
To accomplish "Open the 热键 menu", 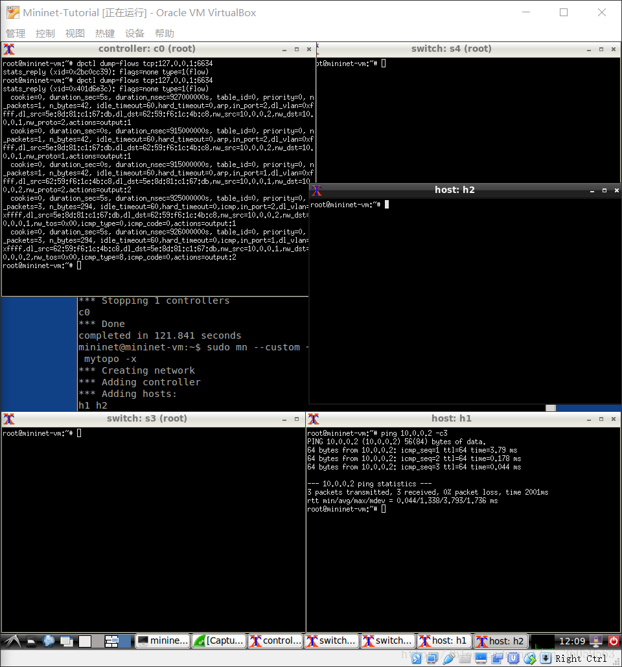I will (105, 33).
